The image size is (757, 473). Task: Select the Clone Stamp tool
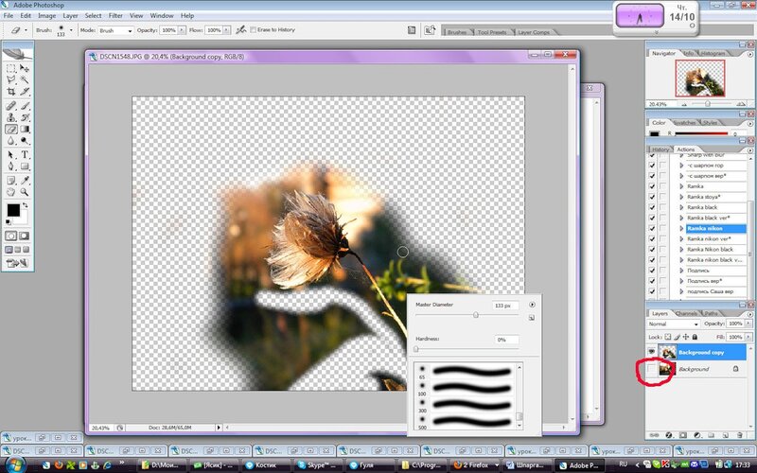11,117
